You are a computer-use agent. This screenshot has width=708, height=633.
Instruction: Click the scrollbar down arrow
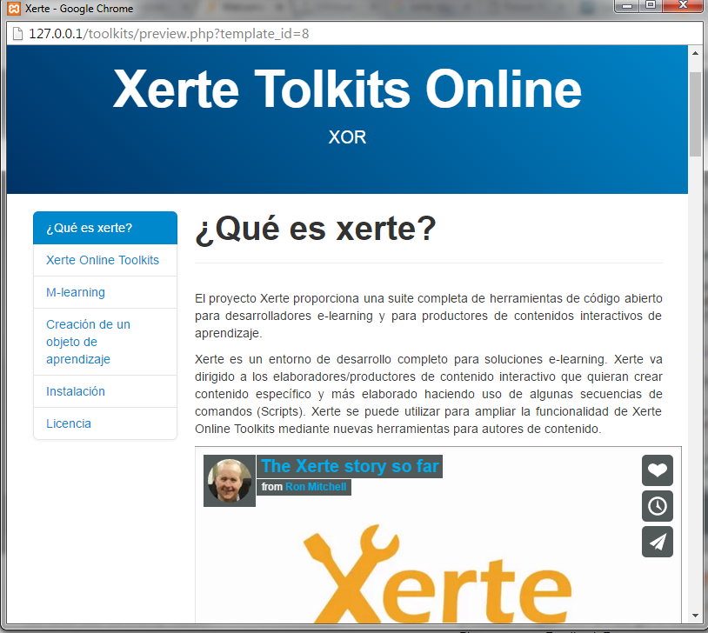pos(695,616)
